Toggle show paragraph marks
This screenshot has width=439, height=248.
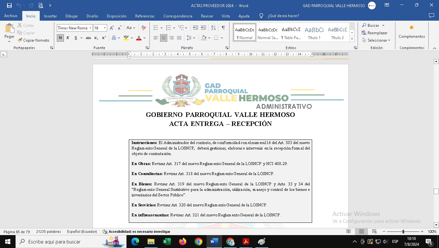point(223,28)
